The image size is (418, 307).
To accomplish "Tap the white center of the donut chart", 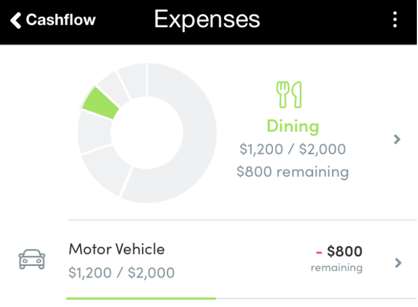I will 147,133.
